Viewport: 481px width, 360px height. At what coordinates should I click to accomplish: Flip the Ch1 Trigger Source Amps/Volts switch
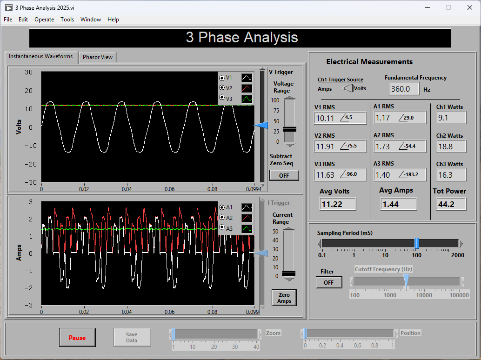[347, 88]
